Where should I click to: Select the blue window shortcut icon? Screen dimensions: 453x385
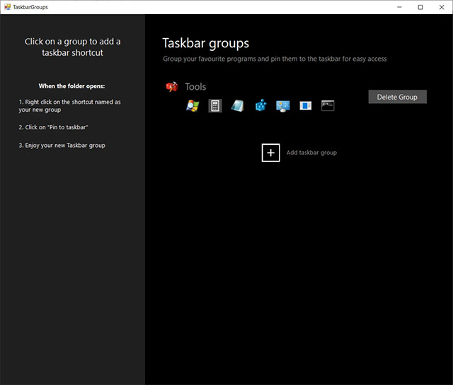(x=305, y=106)
